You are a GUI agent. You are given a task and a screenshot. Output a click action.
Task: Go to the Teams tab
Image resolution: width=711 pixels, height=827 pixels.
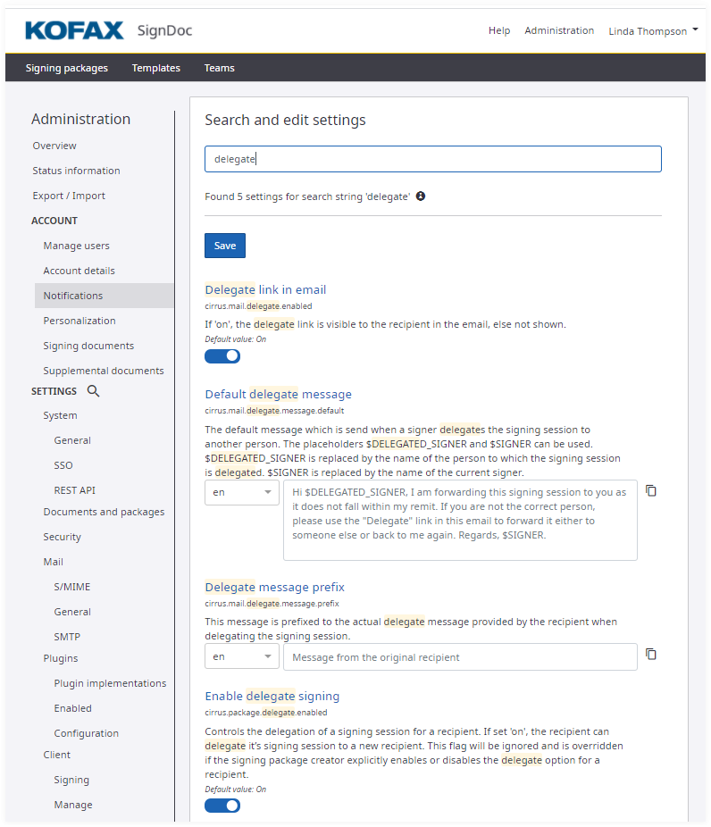pos(219,68)
